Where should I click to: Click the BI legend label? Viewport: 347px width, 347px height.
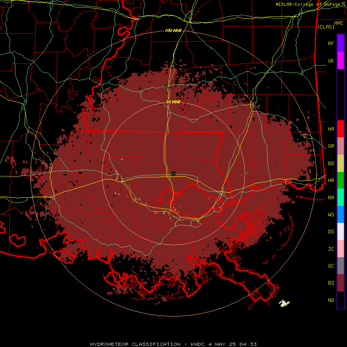pyautogui.click(x=331, y=283)
